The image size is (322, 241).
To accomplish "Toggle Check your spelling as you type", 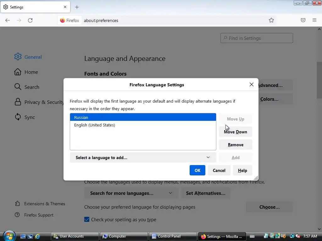I will pos(87,219).
